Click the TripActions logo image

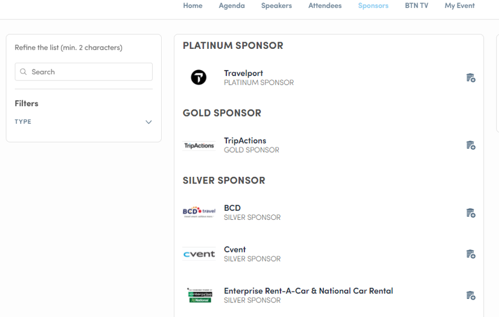pyautogui.click(x=199, y=146)
